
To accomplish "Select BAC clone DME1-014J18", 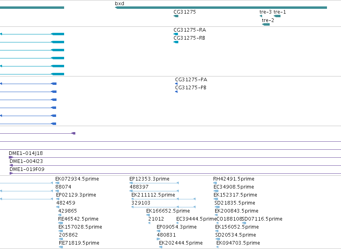I will (x=26, y=153).
